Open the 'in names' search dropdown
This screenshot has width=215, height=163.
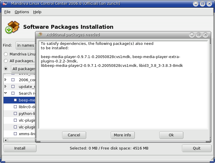coord(26,45)
